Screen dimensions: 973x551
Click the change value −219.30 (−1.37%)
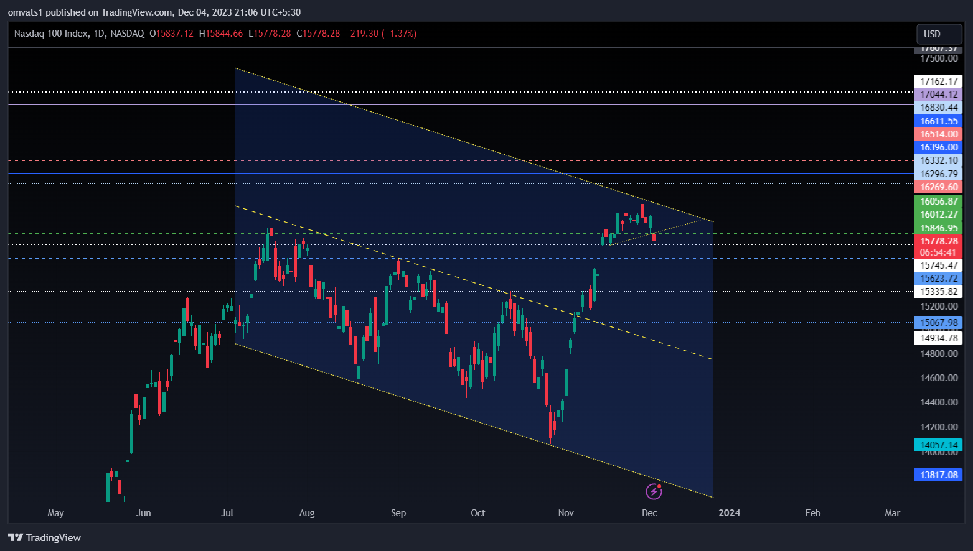tap(381, 34)
